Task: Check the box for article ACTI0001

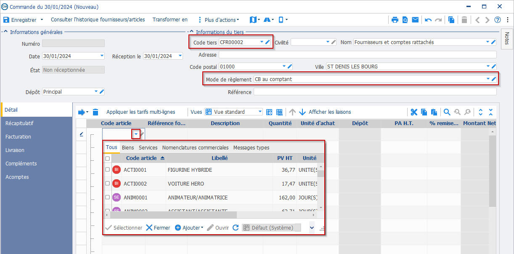Action: pyautogui.click(x=108, y=170)
